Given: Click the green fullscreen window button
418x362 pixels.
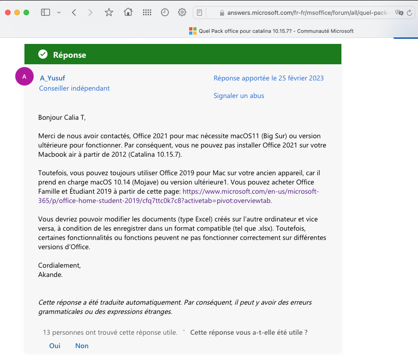Looking at the screenshot, I should click(x=26, y=12).
